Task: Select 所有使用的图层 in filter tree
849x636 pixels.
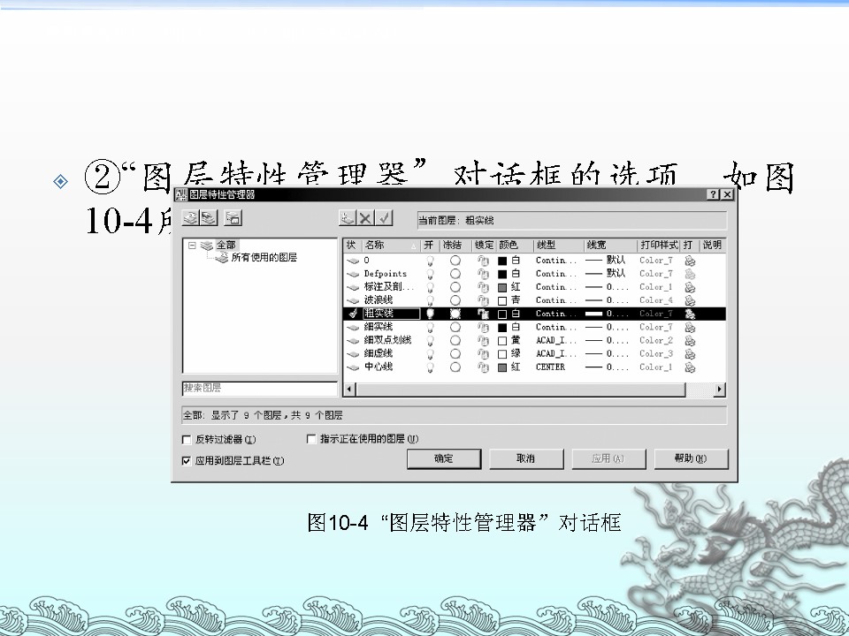Action: coord(264,257)
